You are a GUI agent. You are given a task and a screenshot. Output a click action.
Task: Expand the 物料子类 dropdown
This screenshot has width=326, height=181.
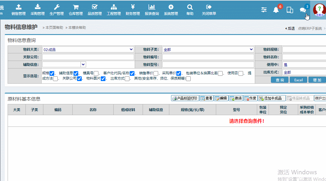208,50
